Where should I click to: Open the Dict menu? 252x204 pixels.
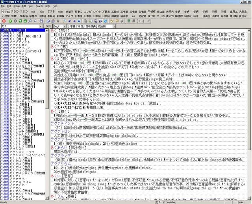[x=9, y=6]
